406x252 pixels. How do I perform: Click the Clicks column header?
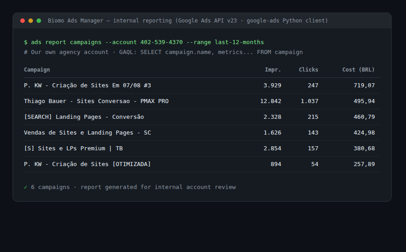pos(309,70)
